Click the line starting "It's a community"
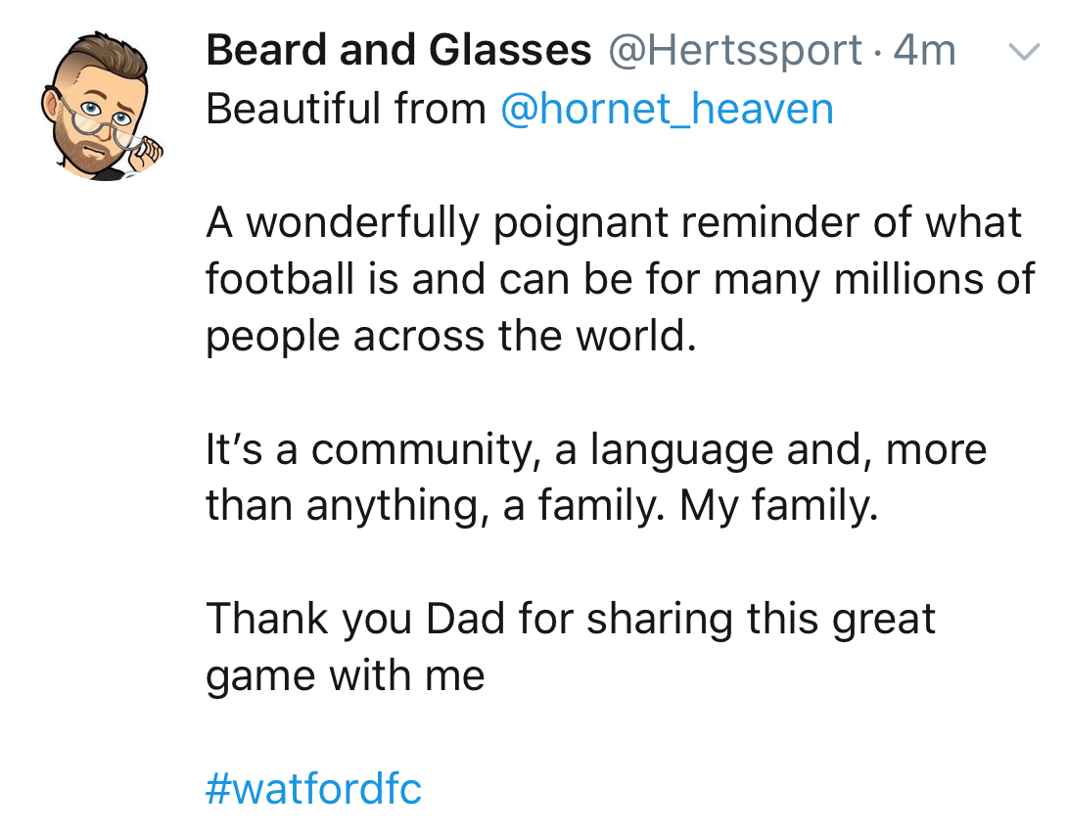1067x834 pixels. (x=596, y=449)
